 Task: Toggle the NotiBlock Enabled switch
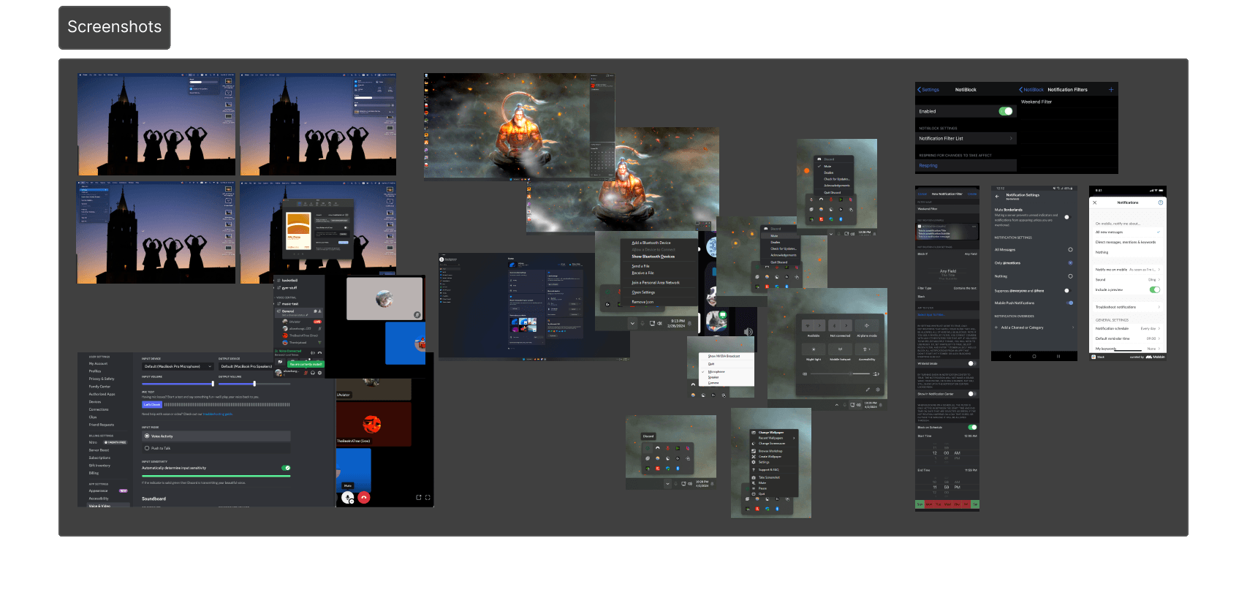coord(1006,111)
